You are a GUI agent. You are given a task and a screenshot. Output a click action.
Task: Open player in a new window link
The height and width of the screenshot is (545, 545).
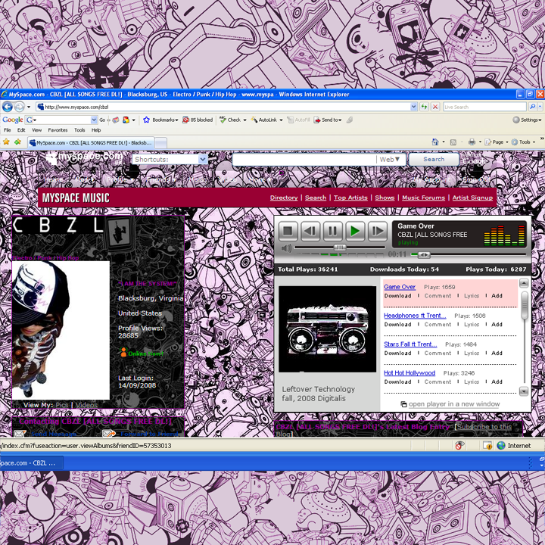pos(453,404)
